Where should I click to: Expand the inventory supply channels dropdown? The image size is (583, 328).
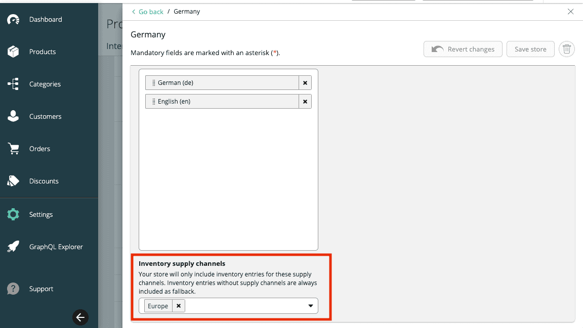310,306
